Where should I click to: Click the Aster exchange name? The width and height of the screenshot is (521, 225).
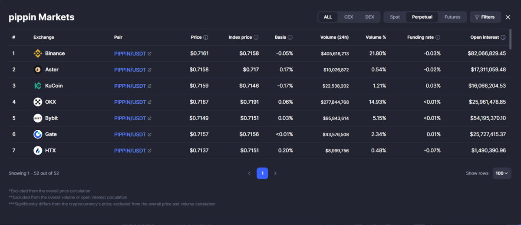pos(52,69)
